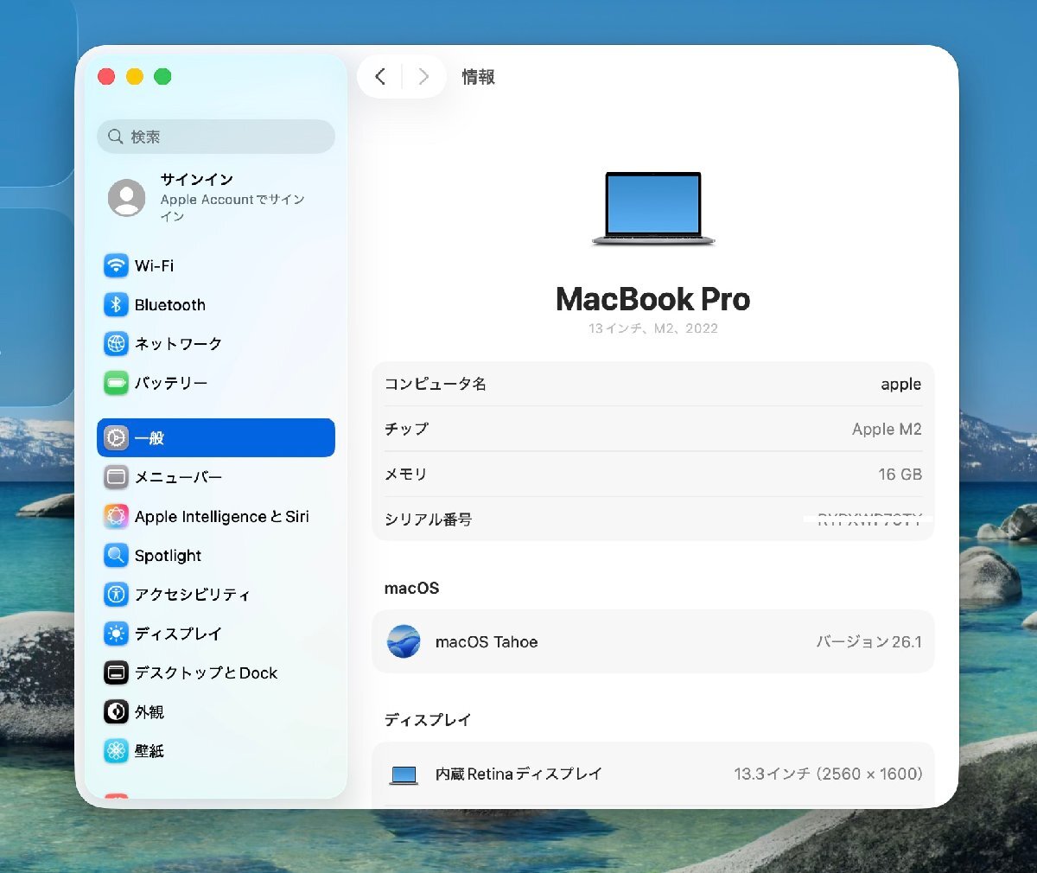Click the user avatar icon for sign in
1037x873 pixels.
point(127,198)
